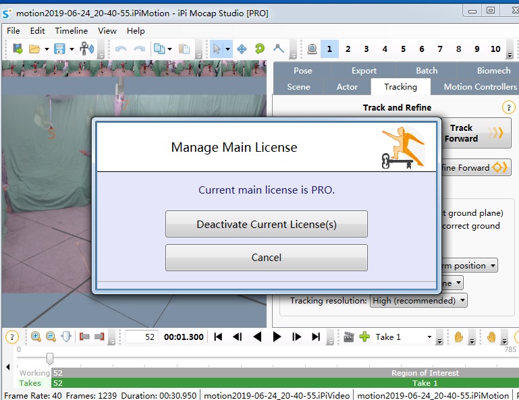
Task: Switch to camera 5 view
Action: click(x=403, y=49)
